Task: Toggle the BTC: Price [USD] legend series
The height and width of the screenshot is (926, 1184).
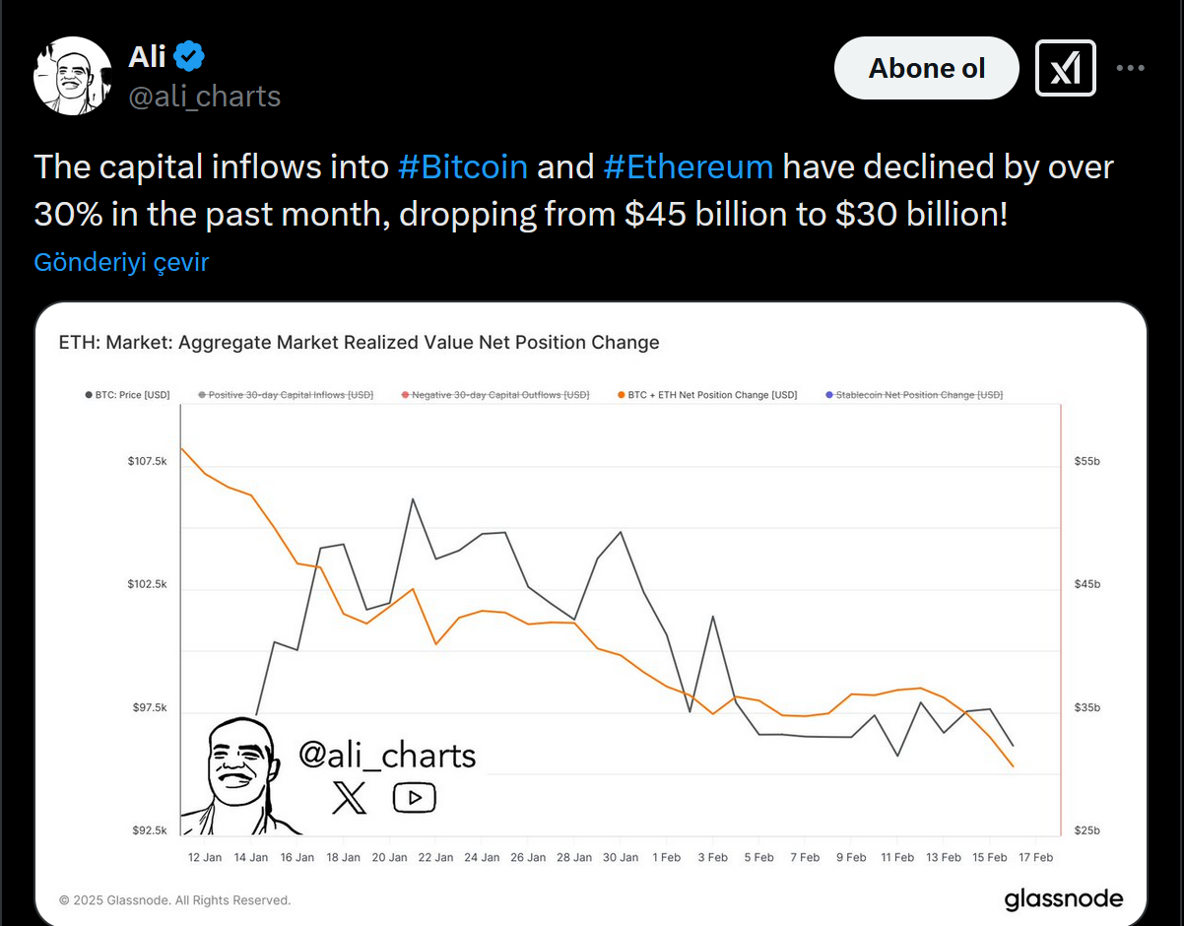Action: [128, 395]
